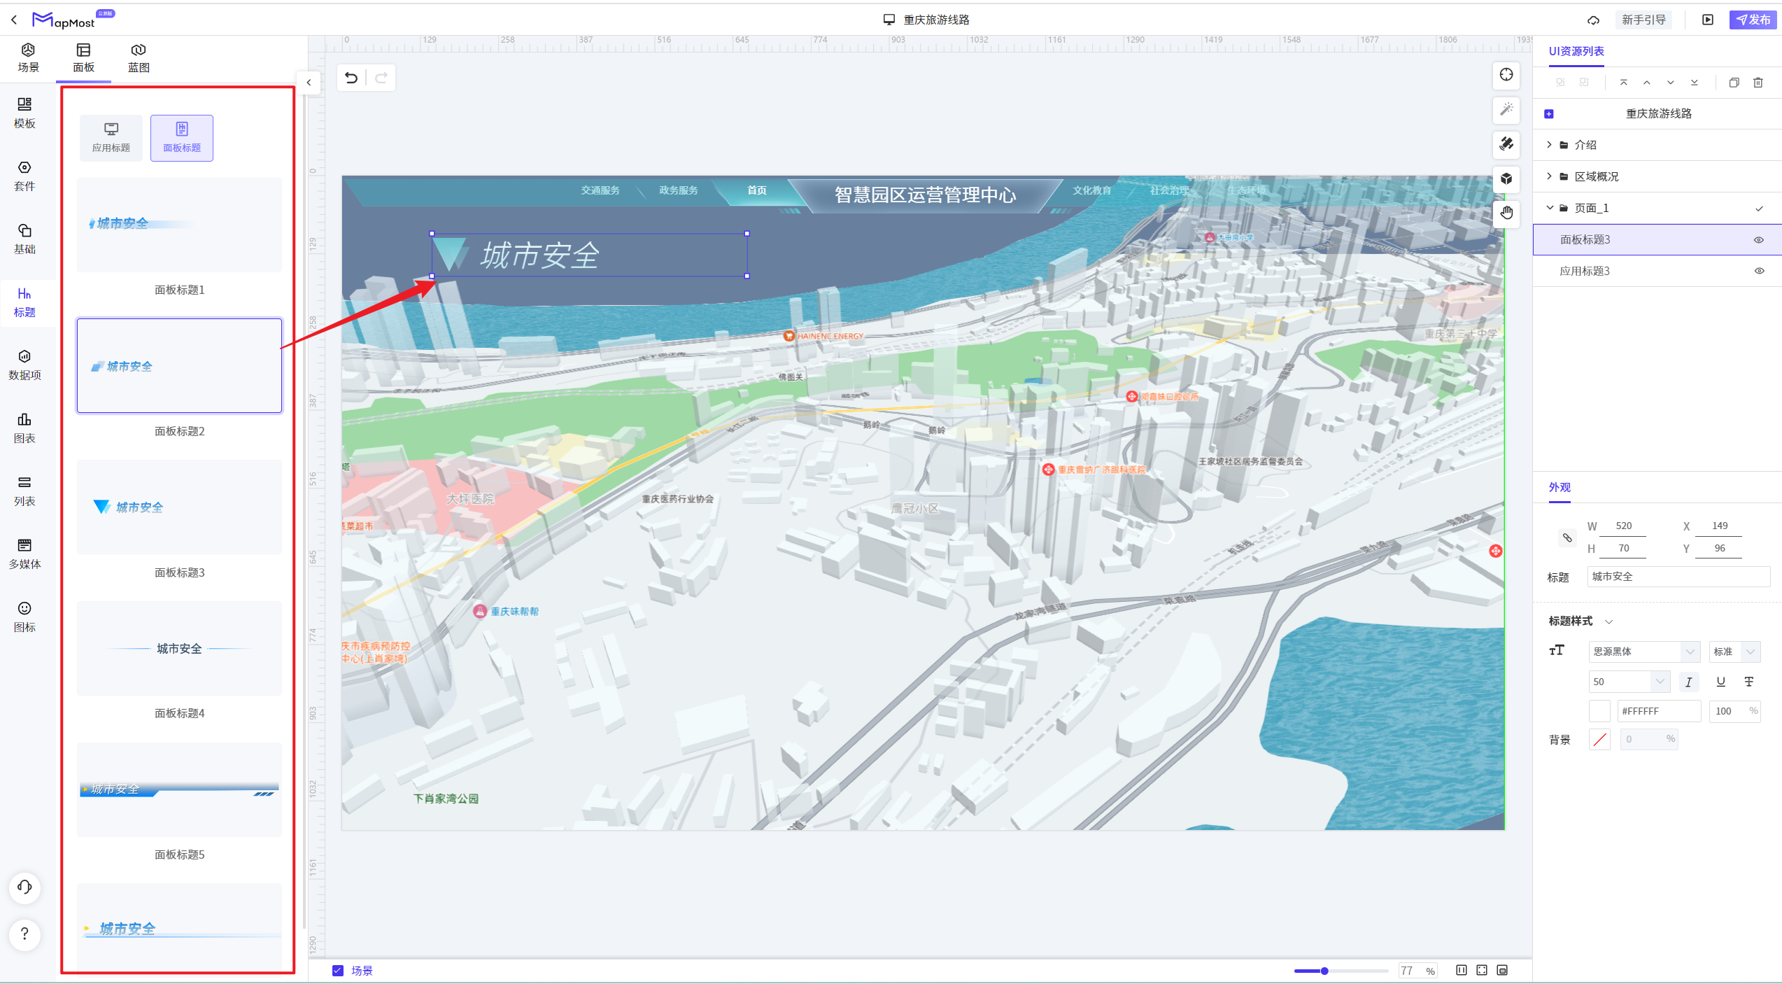Toggle visibility of 应用标题3 layer

(x=1758, y=271)
